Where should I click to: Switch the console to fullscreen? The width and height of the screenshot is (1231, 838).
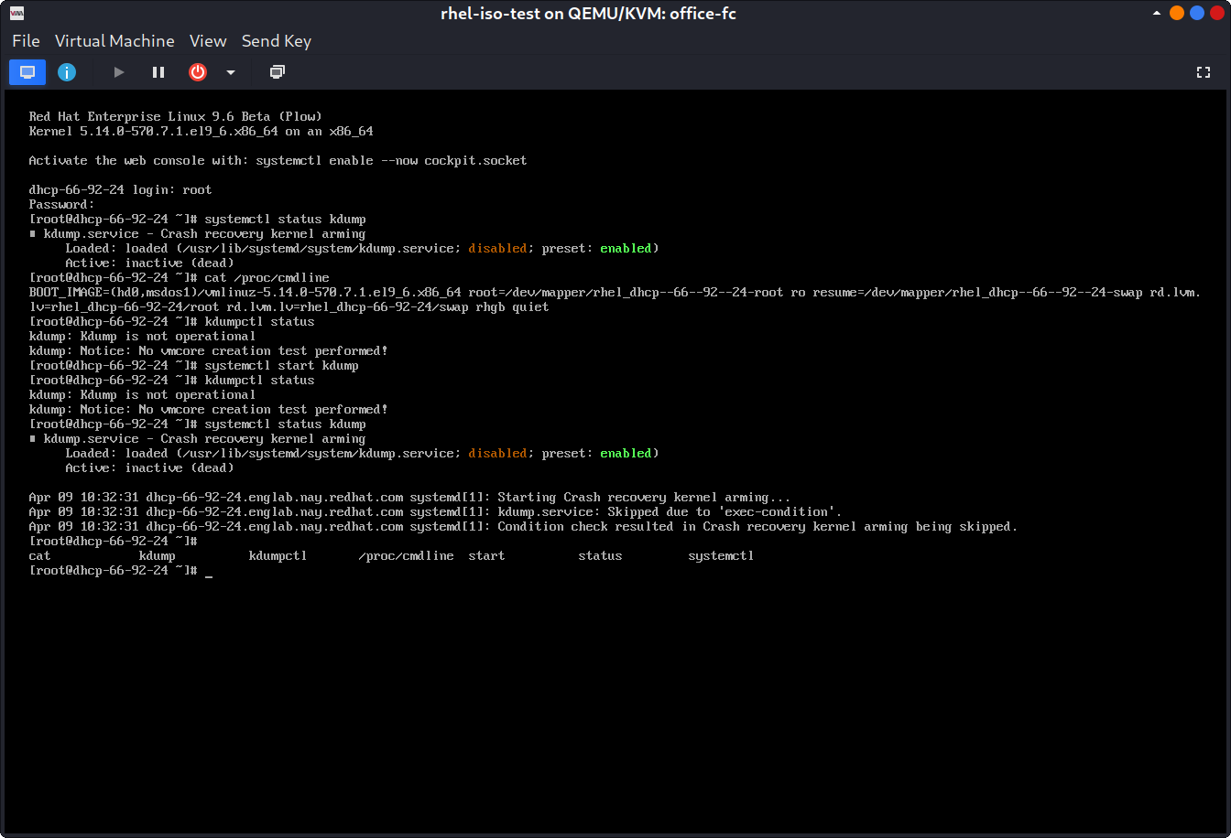click(1204, 72)
